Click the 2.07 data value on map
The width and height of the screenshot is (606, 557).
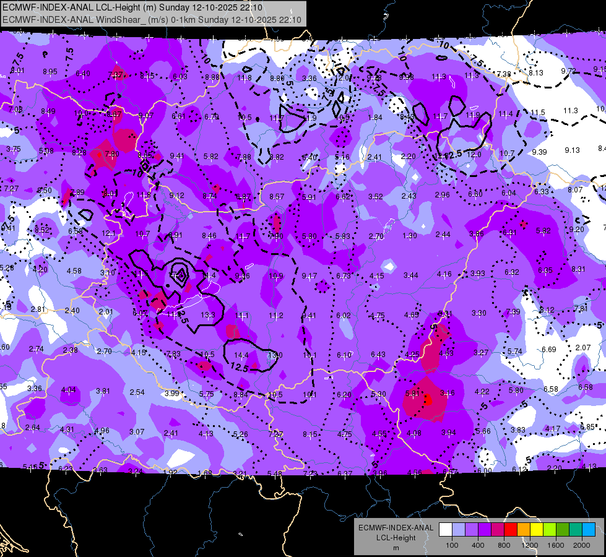583,347
